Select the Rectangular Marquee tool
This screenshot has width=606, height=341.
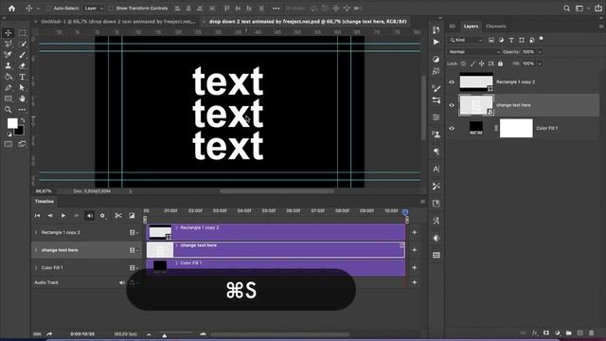tap(22, 33)
